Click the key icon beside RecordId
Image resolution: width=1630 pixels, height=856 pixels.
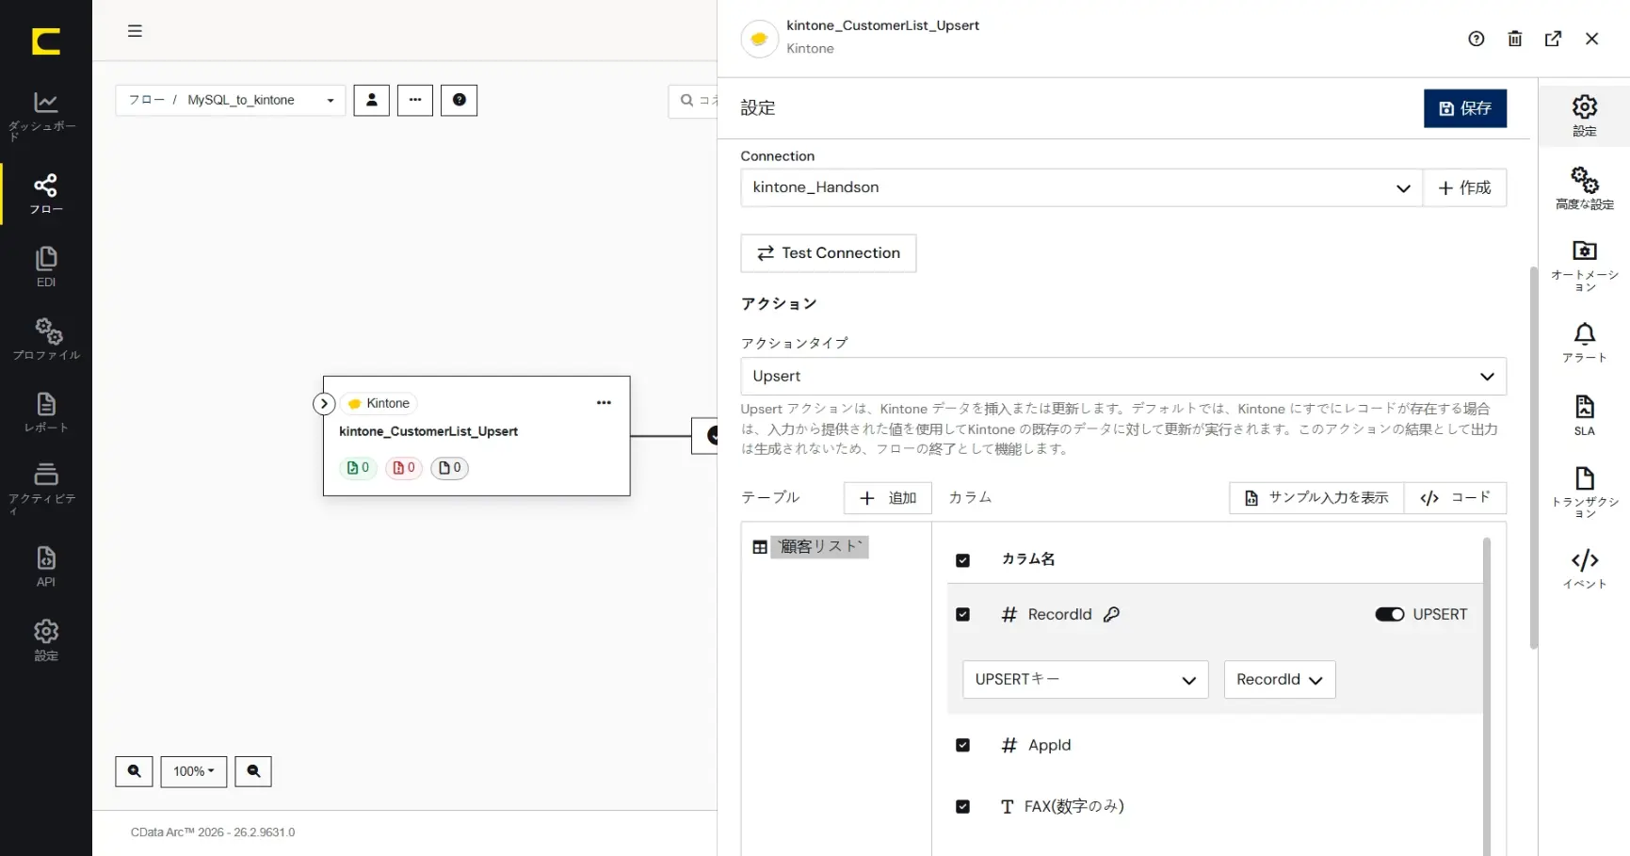[x=1111, y=615]
